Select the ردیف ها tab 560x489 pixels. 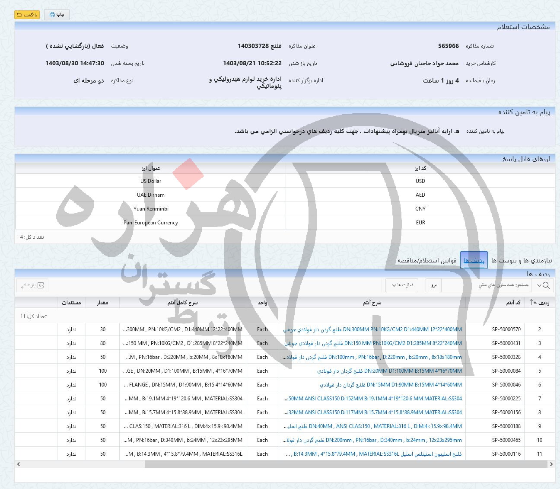(474, 260)
